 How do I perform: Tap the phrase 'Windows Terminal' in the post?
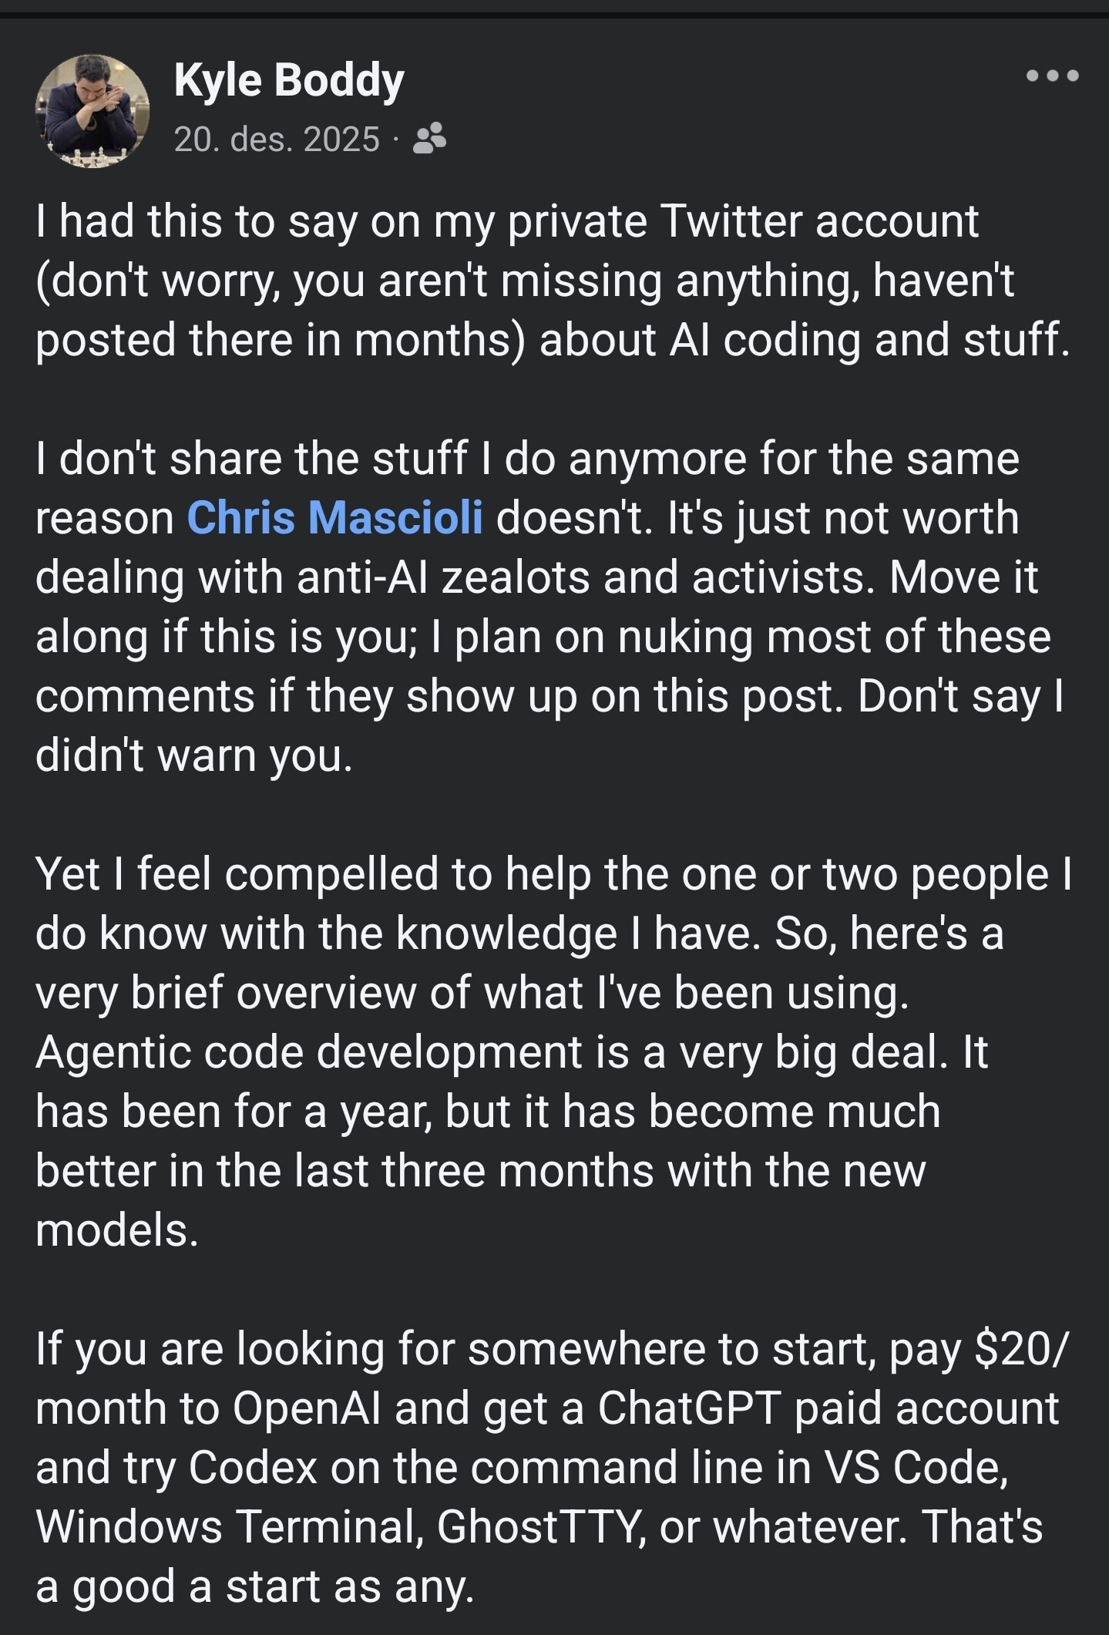229,1526
